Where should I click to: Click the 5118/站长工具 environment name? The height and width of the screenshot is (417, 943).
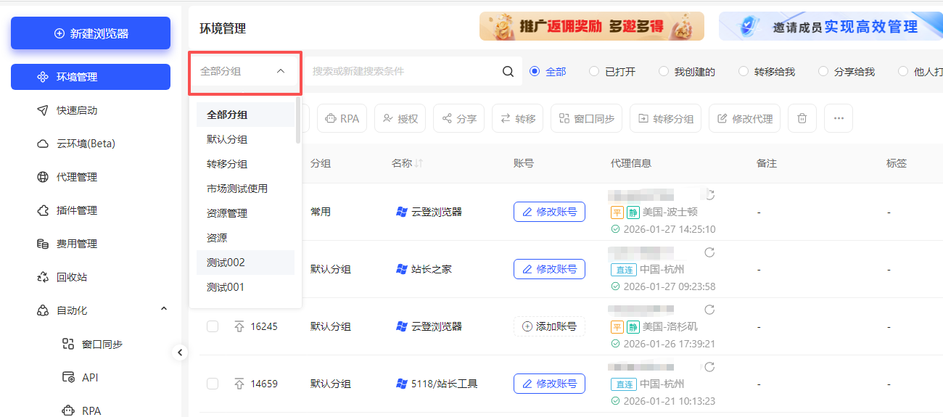[445, 384]
